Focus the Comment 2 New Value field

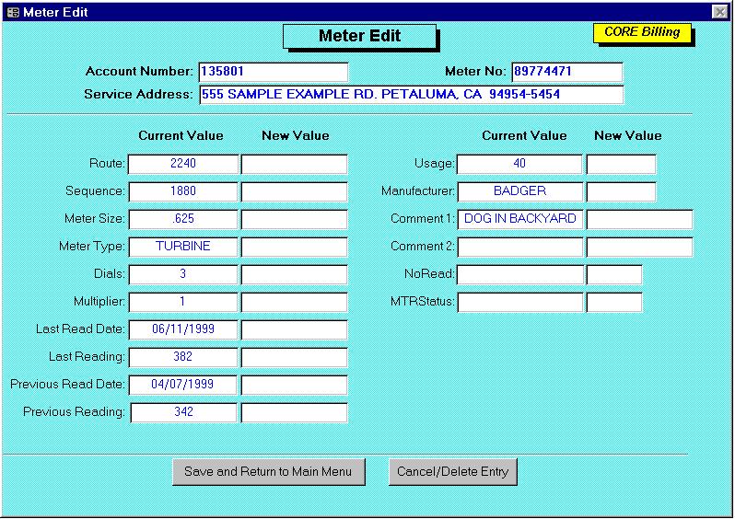pos(639,248)
